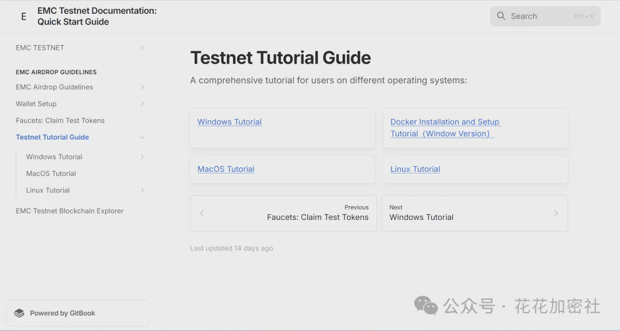Screen dimensions: 620x331
Task: Expand the EMC TESTNET sidebar section
Action: click(142, 48)
